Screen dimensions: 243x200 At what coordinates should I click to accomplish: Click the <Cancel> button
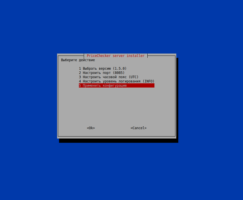click(x=139, y=128)
